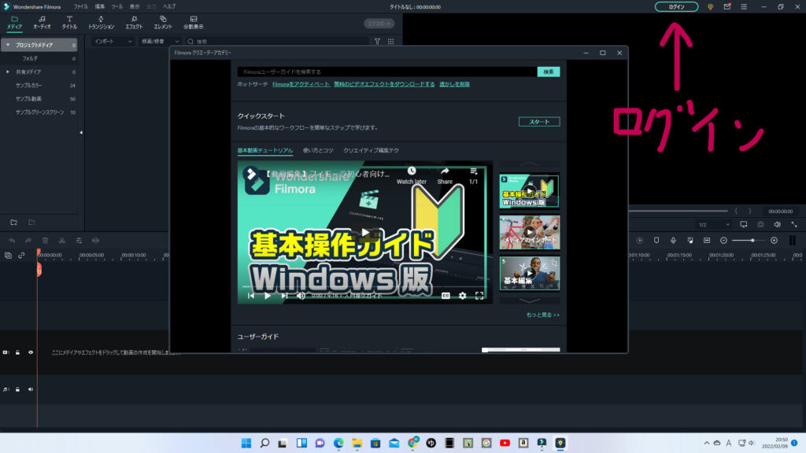Switch media view with the grid icon

pyautogui.click(x=390, y=41)
